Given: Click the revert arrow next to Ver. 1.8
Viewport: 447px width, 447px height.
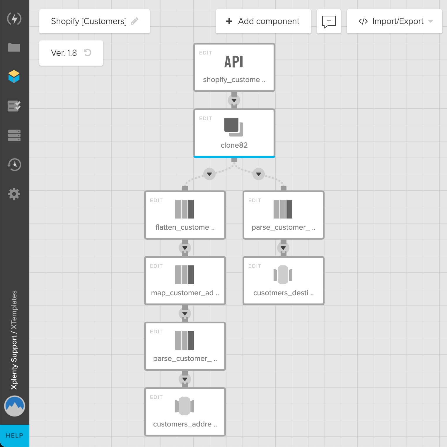Looking at the screenshot, I should coord(88,53).
